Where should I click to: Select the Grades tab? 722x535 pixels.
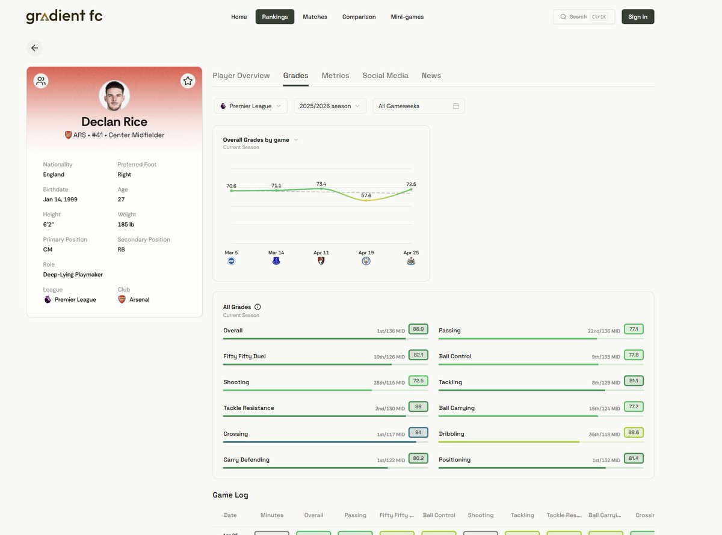coord(295,76)
